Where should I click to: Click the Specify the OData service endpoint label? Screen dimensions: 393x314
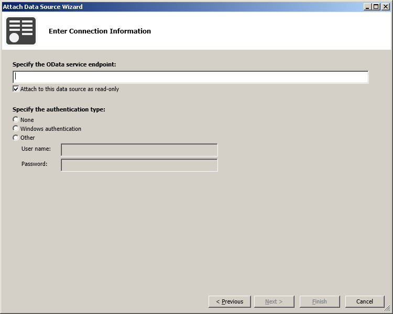coord(64,64)
